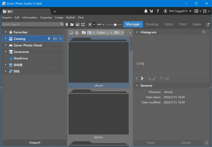Click the fullscreen expand arrows icon
The width and height of the screenshot is (212, 147).
pyautogui.click(x=83, y=24)
